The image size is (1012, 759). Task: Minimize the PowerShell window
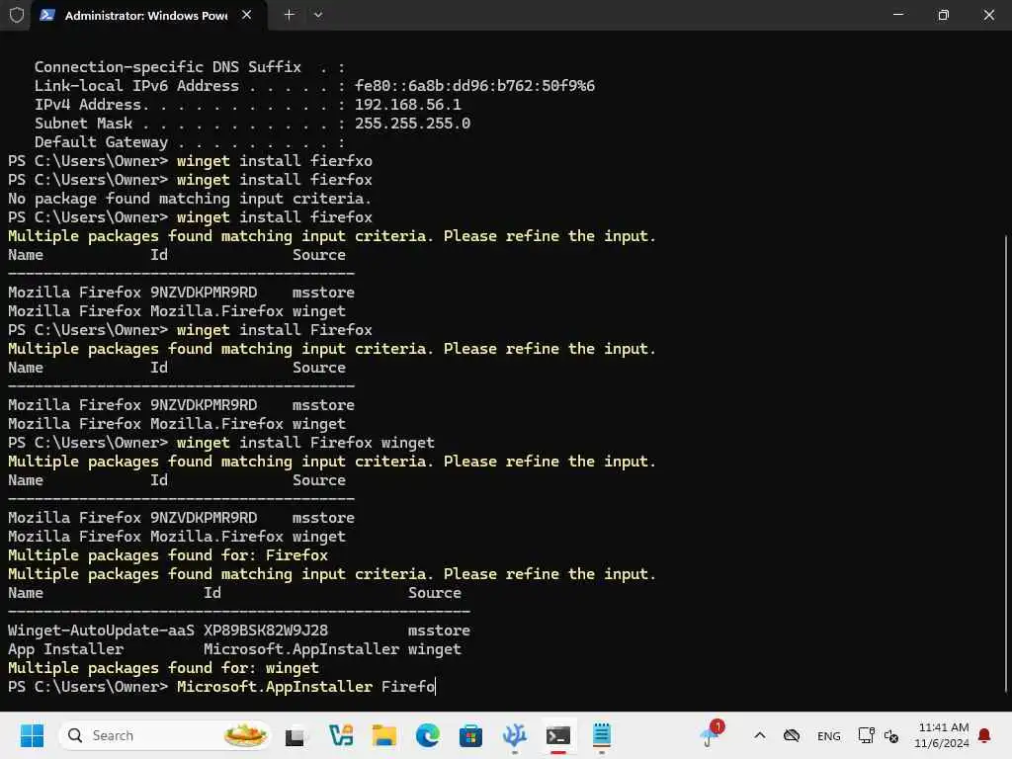[897, 14]
